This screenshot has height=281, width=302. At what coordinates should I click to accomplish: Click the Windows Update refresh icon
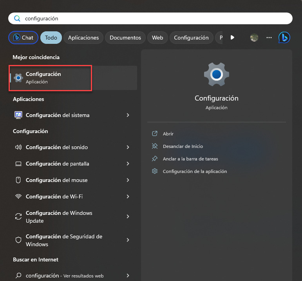click(18, 216)
